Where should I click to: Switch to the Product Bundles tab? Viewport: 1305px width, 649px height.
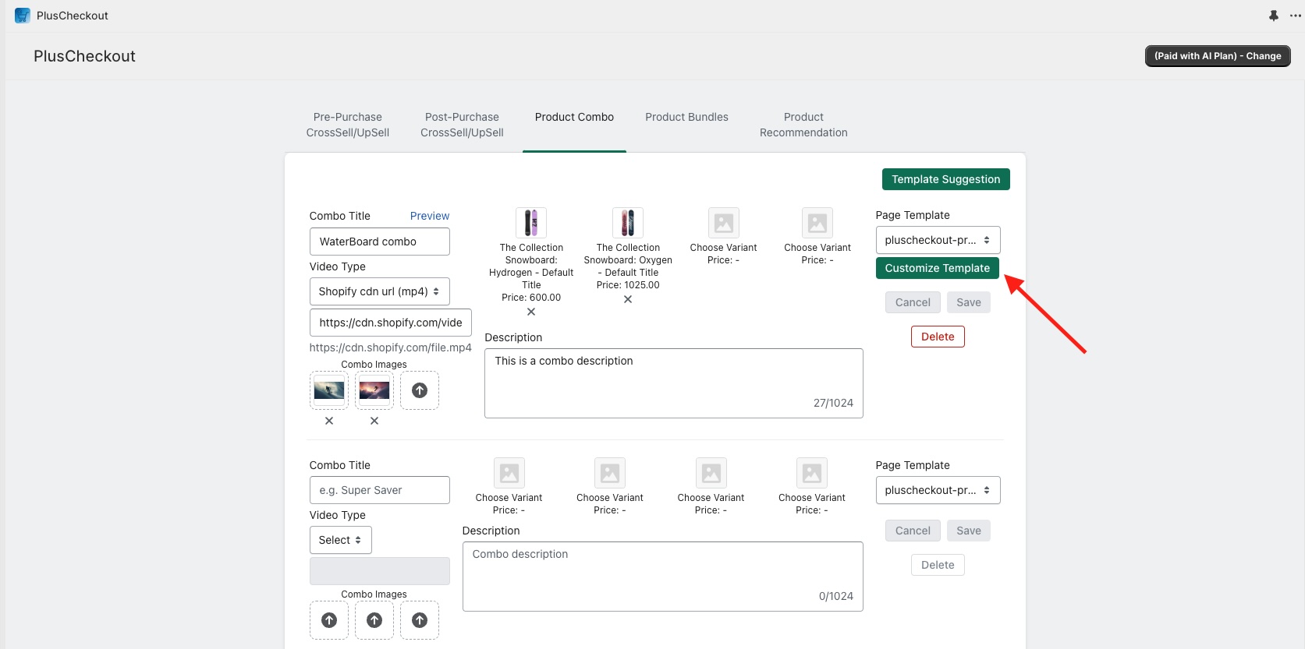(686, 117)
